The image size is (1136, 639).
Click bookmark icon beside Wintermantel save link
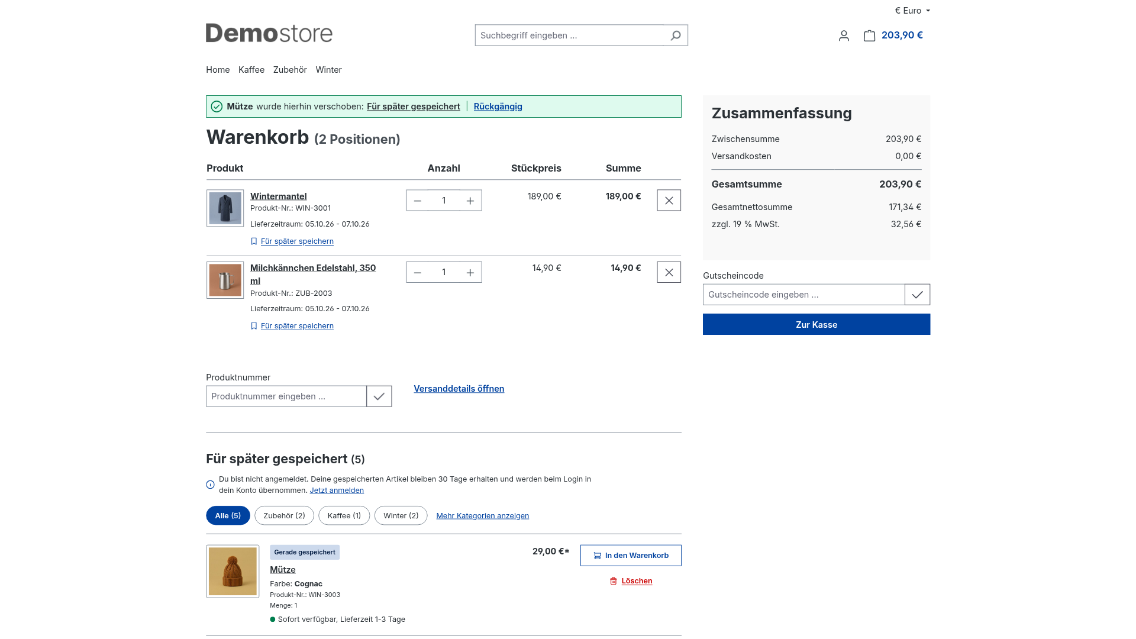[254, 241]
